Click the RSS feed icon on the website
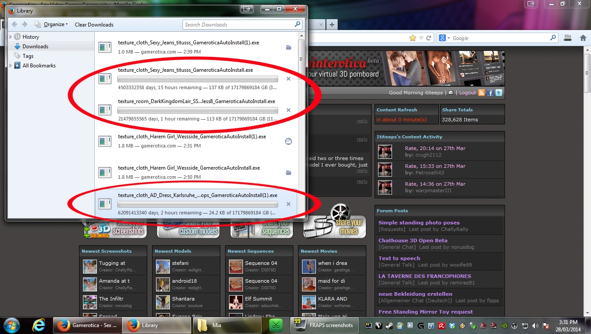Viewport: 591px width, 334px height. (481, 93)
